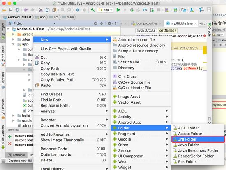Image resolution: width=226 pixels, height=170 pixels.
Task: Select Copy Path menu entry
Action: 72,68
